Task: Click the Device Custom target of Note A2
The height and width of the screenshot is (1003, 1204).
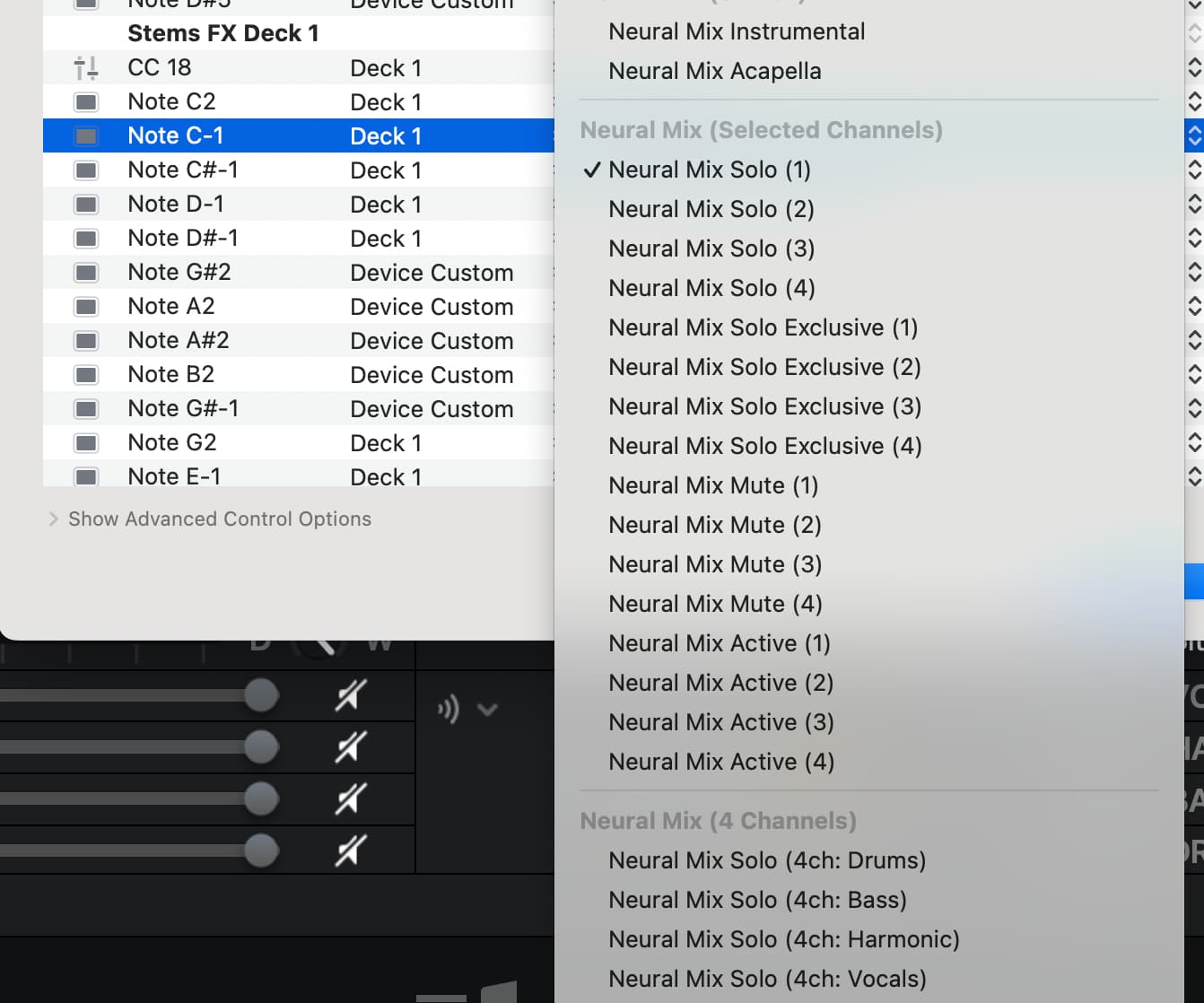Action: coord(432,307)
